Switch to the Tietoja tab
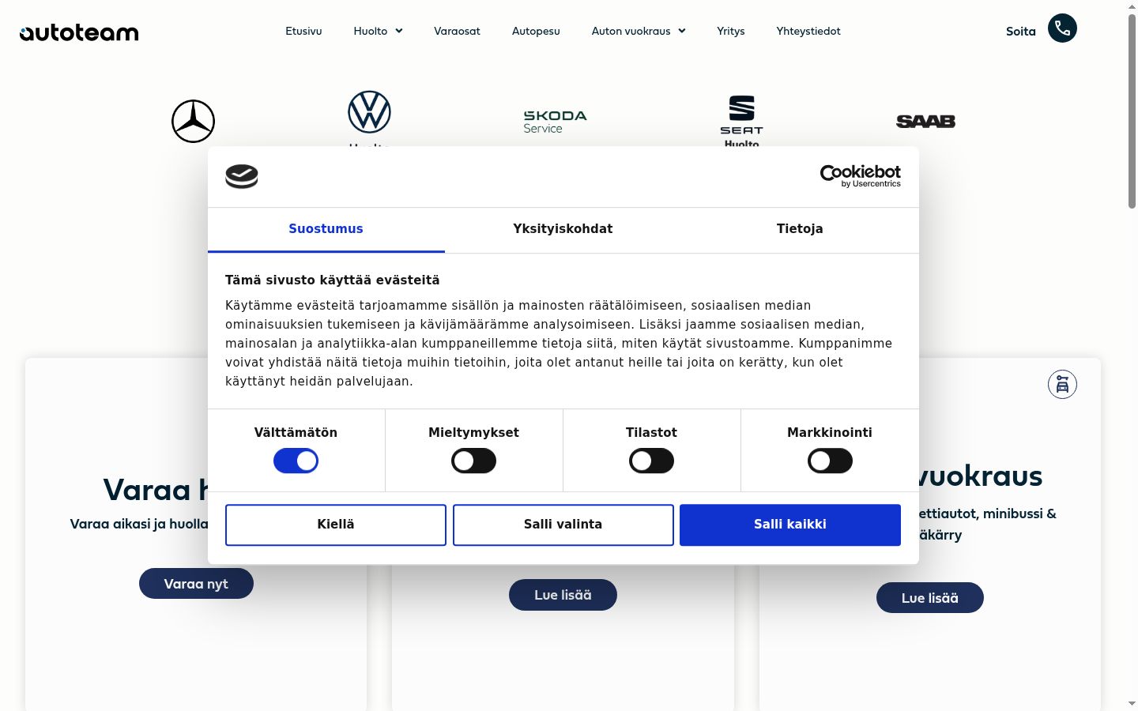Screen dimensions: 1138x711 click(x=800, y=229)
